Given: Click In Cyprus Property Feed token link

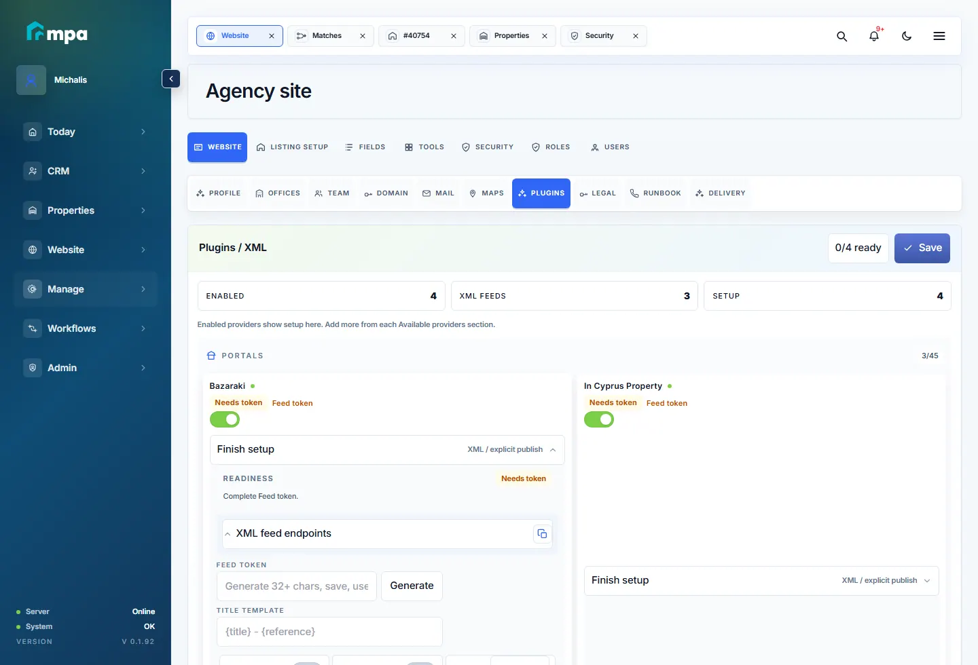Looking at the screenshot, I should click(x=666, y=403).
